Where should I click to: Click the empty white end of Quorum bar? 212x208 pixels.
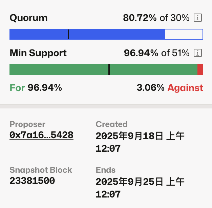coord(184,34)
